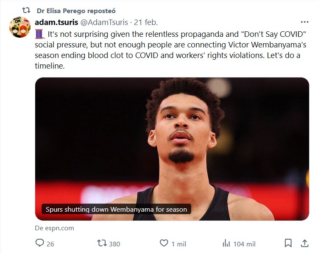Open the three-dot more options menu
The image size is (318, 254).
[304, 22]
